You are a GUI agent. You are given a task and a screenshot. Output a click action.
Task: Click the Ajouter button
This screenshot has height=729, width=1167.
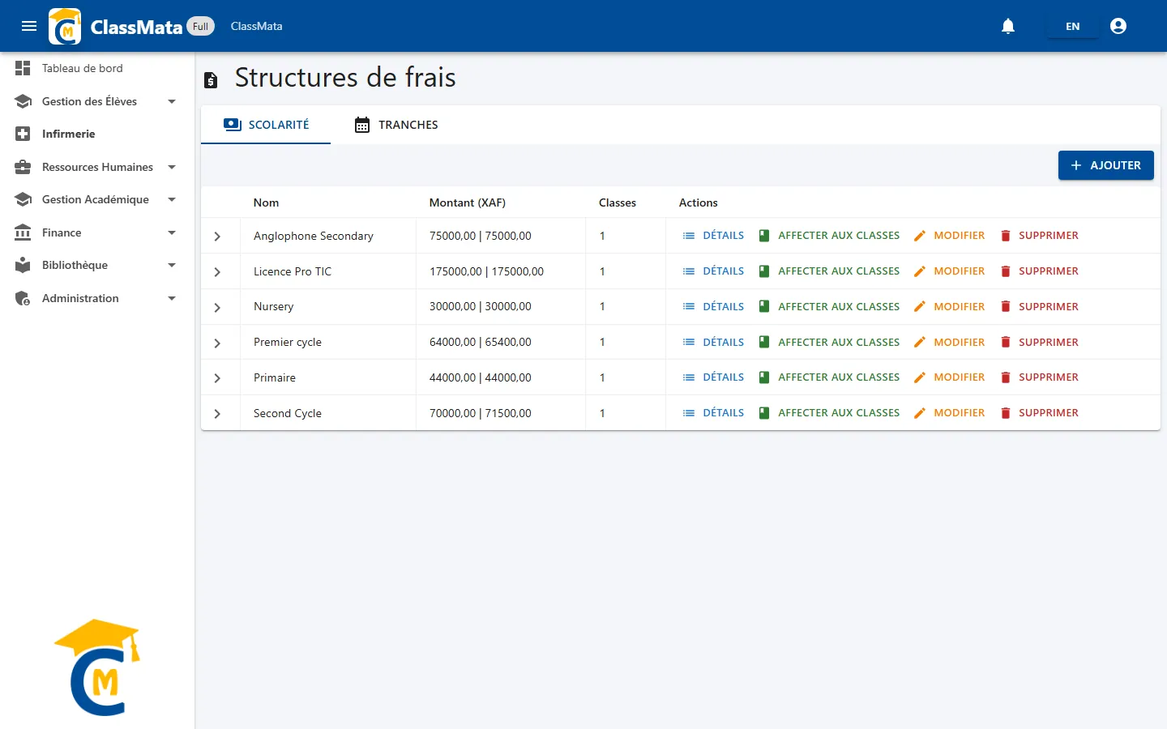1105,165
